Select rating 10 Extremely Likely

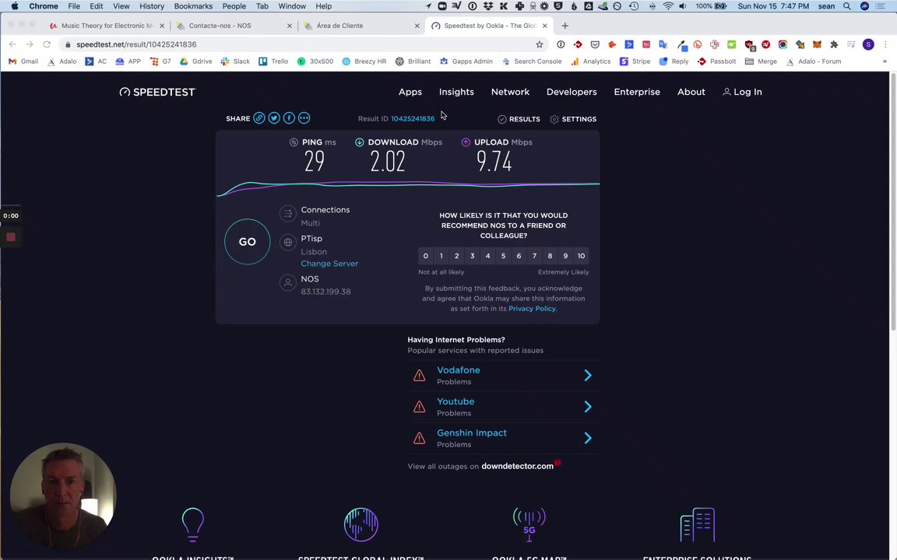tap(581, 256)
